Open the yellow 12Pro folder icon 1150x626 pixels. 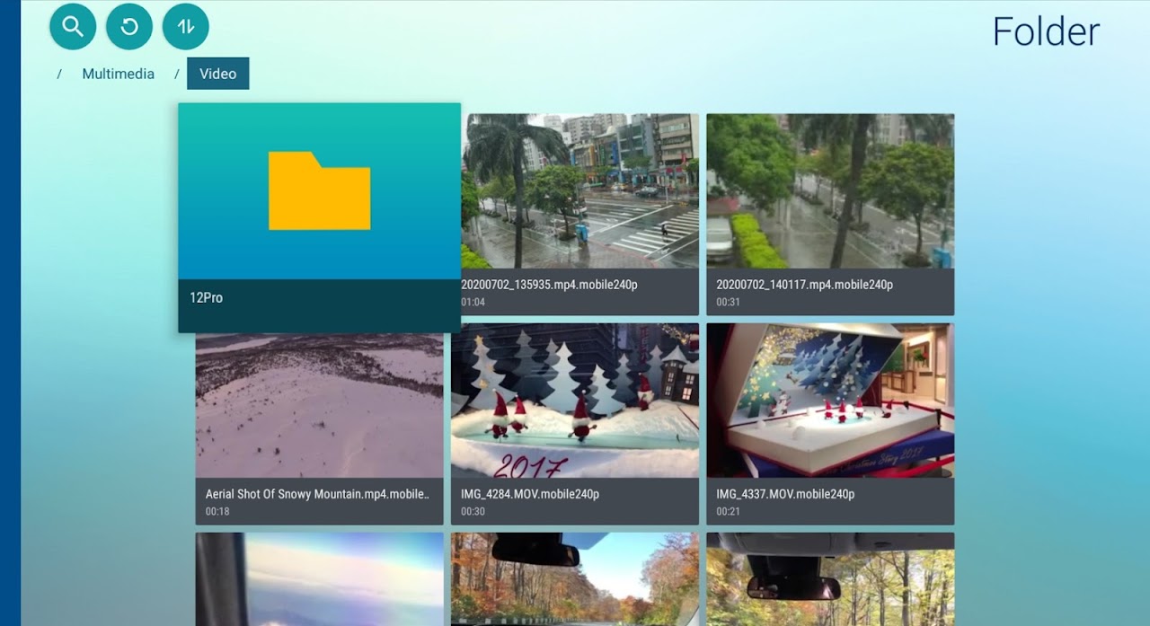pyautogui.click(x=319, y=190)
